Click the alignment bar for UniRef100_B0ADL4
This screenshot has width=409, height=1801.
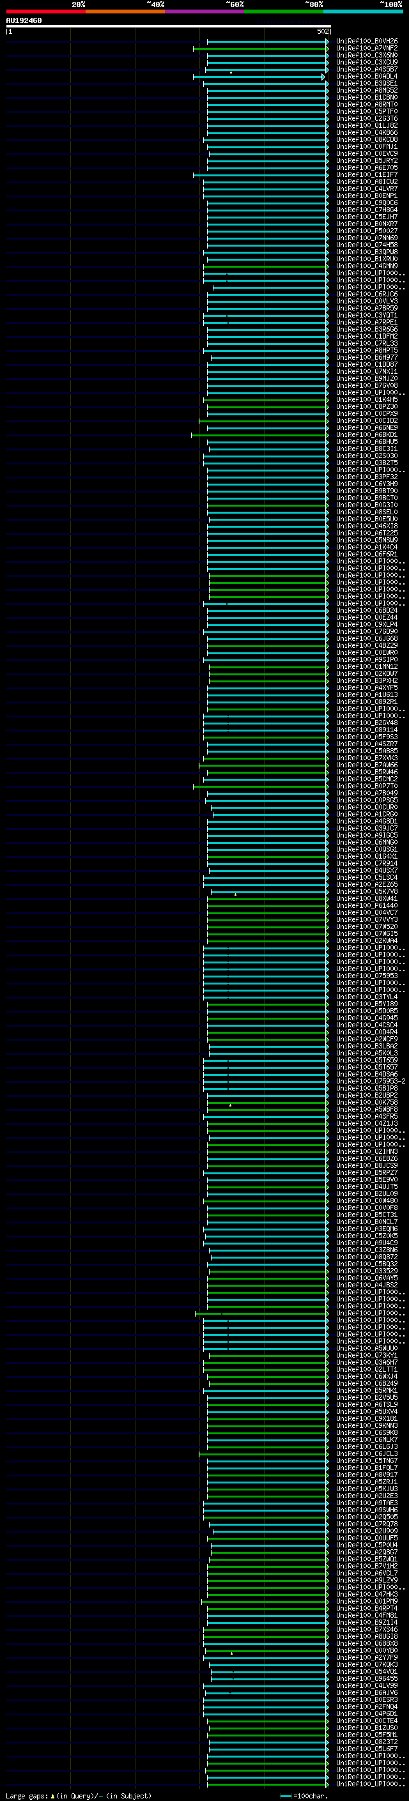pos(259,77)
